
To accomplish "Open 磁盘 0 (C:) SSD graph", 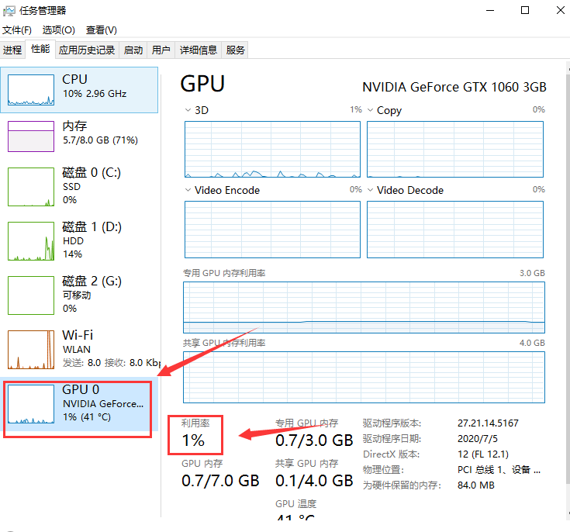I will [x=31, y=186].
